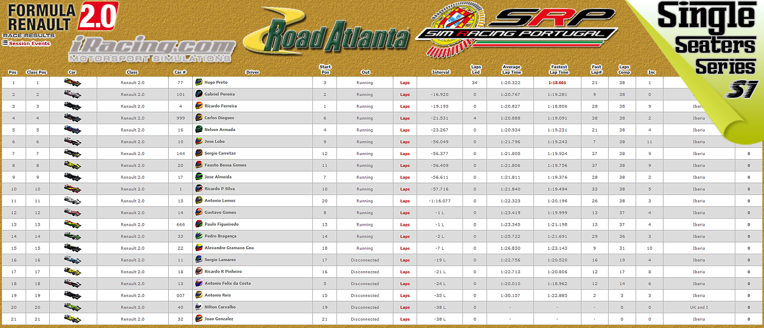Click car thumbnail in Nelson Armada's row

coord(73,129)
